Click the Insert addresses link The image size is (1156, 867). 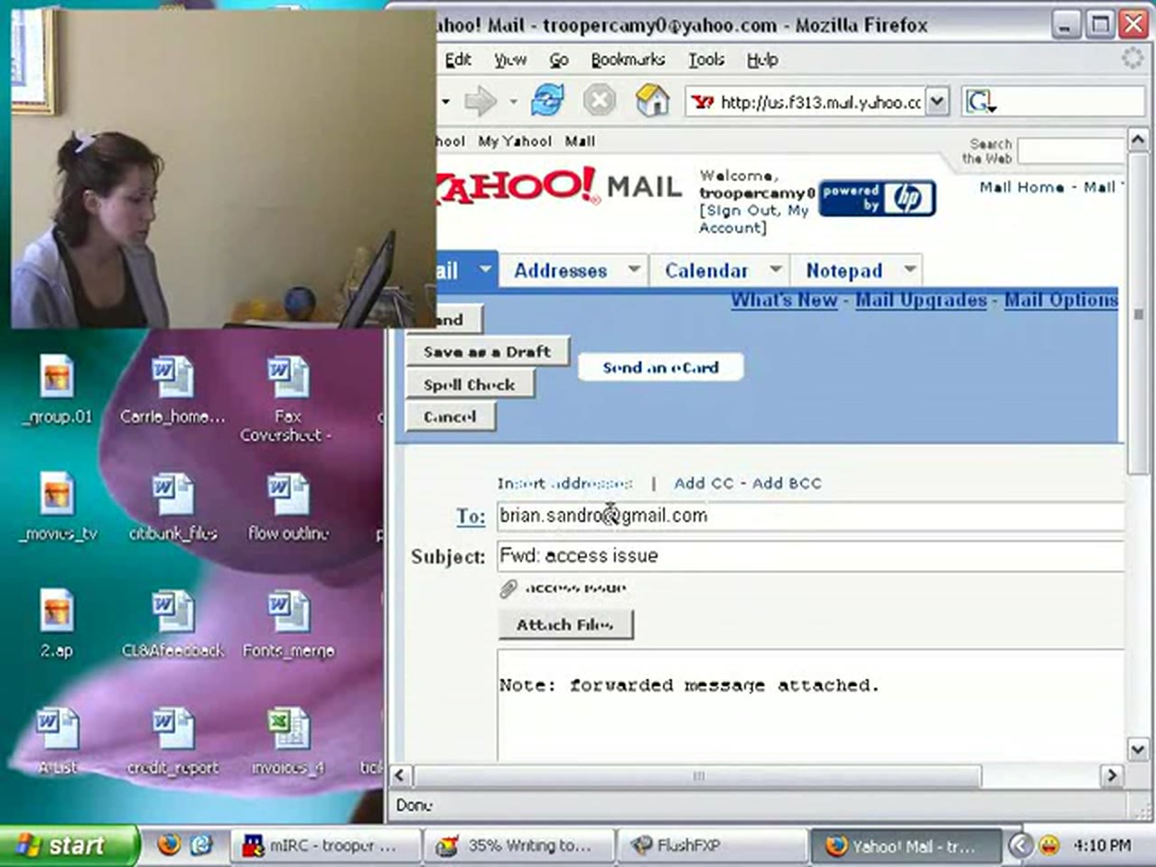[565, 483]
